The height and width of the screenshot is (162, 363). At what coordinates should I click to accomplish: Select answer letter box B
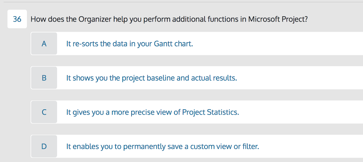[44, 78]
